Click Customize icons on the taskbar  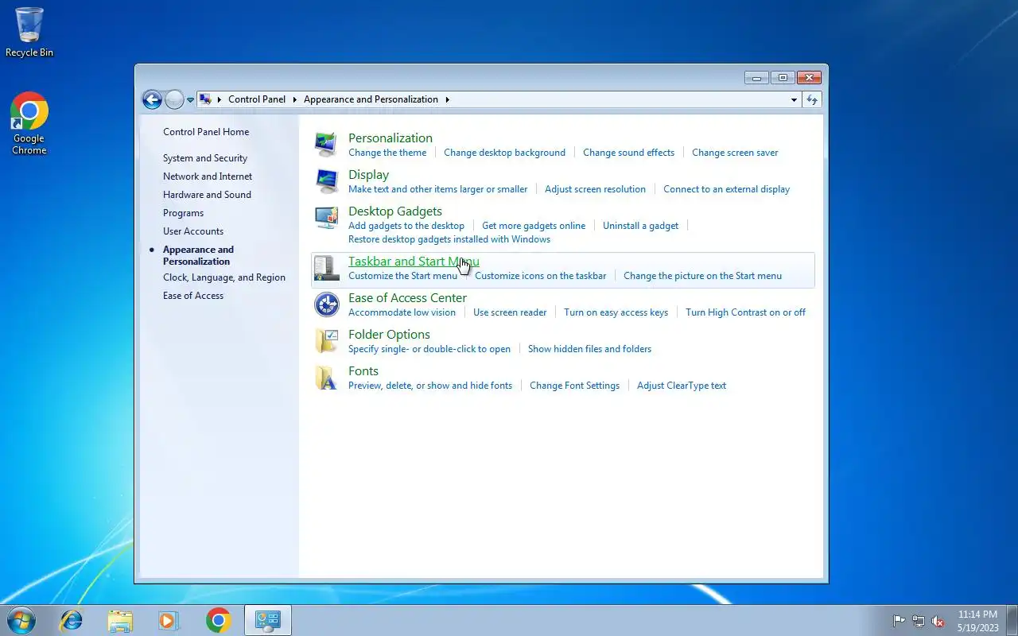click(540, 276)
